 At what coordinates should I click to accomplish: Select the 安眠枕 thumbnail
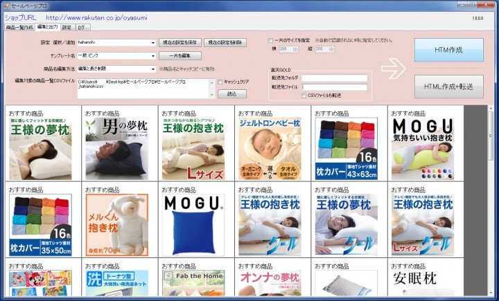pos(423,283)
